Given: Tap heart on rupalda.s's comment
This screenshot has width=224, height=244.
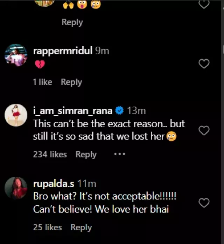Looking at the screenshot, I should coord(204,203).
